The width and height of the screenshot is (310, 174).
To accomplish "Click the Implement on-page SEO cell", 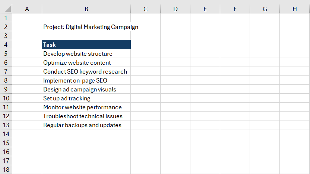I will pyautogui.click(x=86, y=80).
